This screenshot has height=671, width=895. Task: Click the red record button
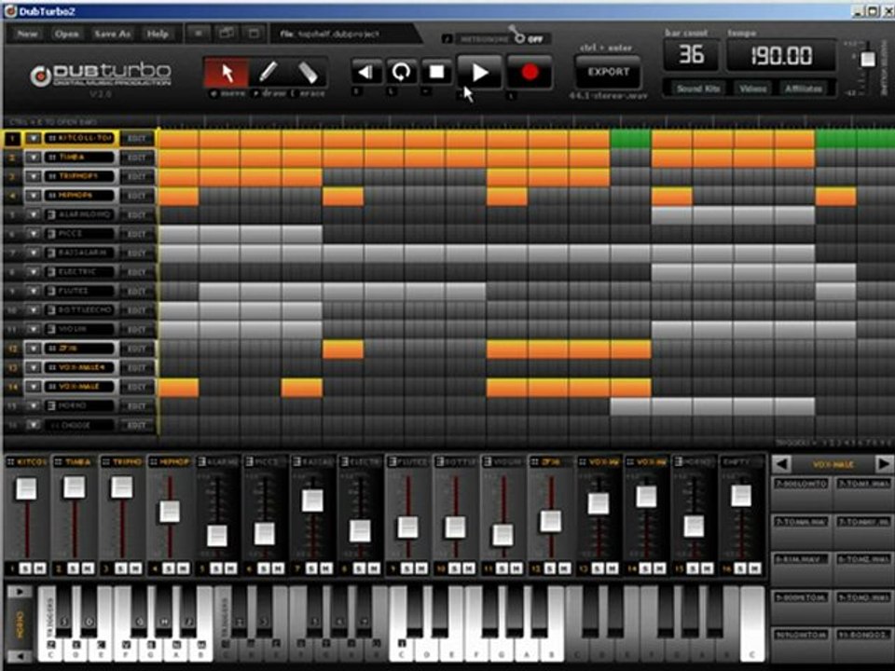click(530, 73)
